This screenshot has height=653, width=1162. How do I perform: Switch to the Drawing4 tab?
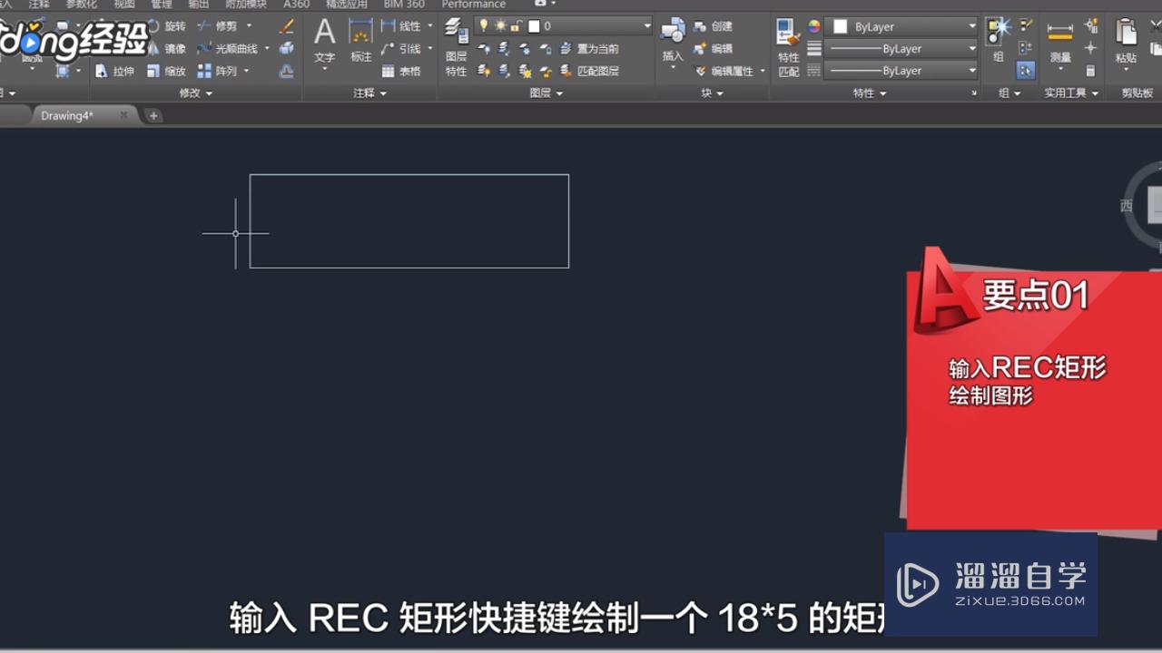coord(68,115)
